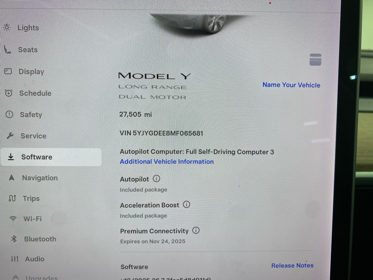
Task: Open the Safety warning icon
Action: (9, 114)
